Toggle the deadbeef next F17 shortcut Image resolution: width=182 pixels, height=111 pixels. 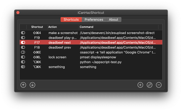tap(23, 42)
